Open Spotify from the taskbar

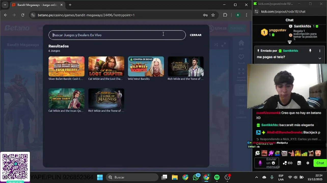tap(217, 177)
